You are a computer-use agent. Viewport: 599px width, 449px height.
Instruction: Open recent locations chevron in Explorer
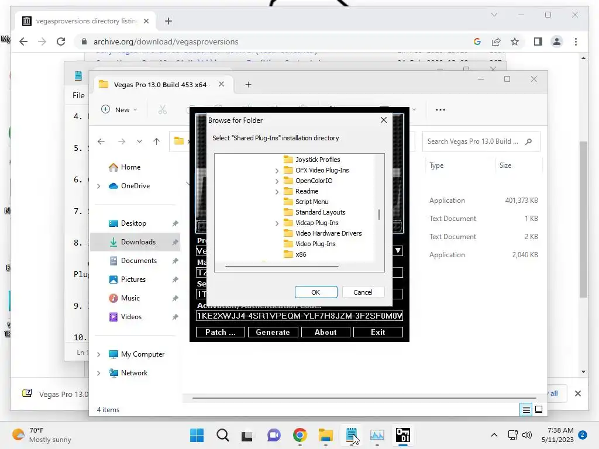pyautogui.click(x=139, y=141)
